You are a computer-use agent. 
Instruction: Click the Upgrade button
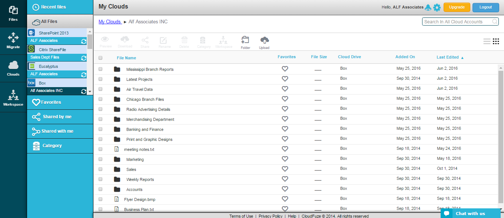457,7
